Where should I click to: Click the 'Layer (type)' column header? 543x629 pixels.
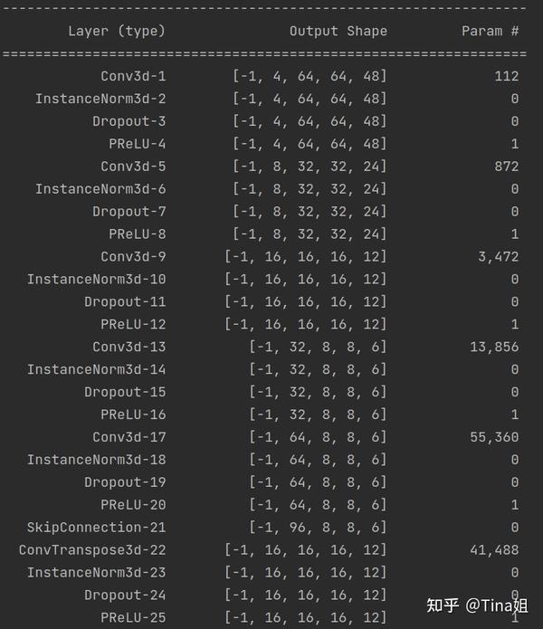coord(117,31)
